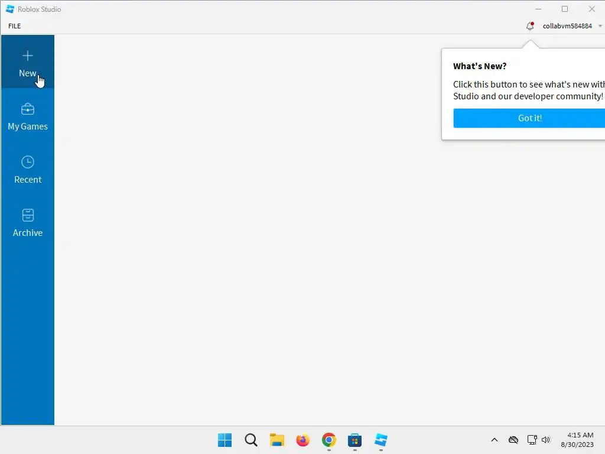Open the Archive tab
This screenshot has width=605, height=454.
pyautogui.click(x=27, y=222)
